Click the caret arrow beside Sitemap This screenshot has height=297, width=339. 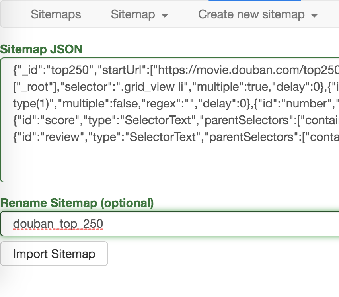[x=164, y=16]
